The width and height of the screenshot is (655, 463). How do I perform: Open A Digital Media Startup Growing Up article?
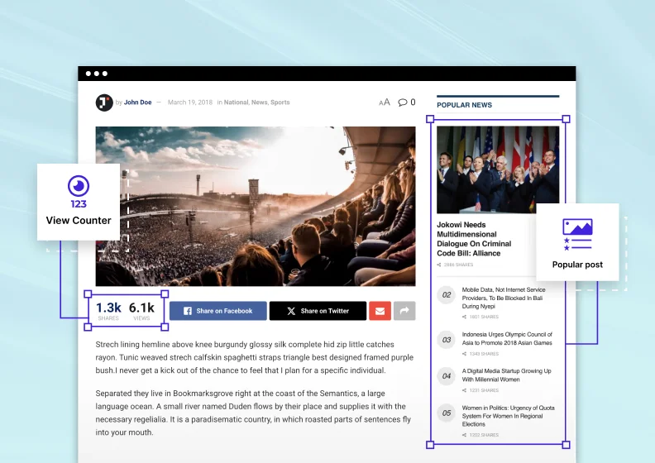[506, 375]
